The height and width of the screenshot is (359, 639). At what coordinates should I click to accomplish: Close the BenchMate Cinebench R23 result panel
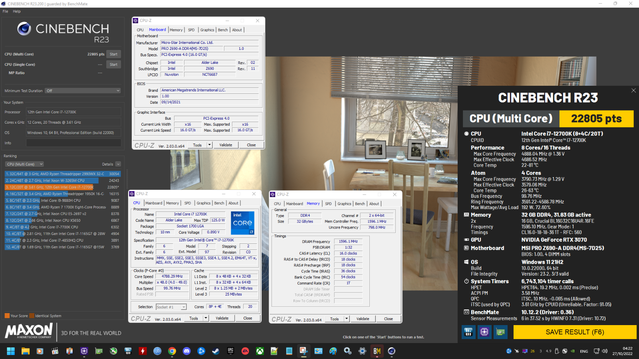pos(633,91)
